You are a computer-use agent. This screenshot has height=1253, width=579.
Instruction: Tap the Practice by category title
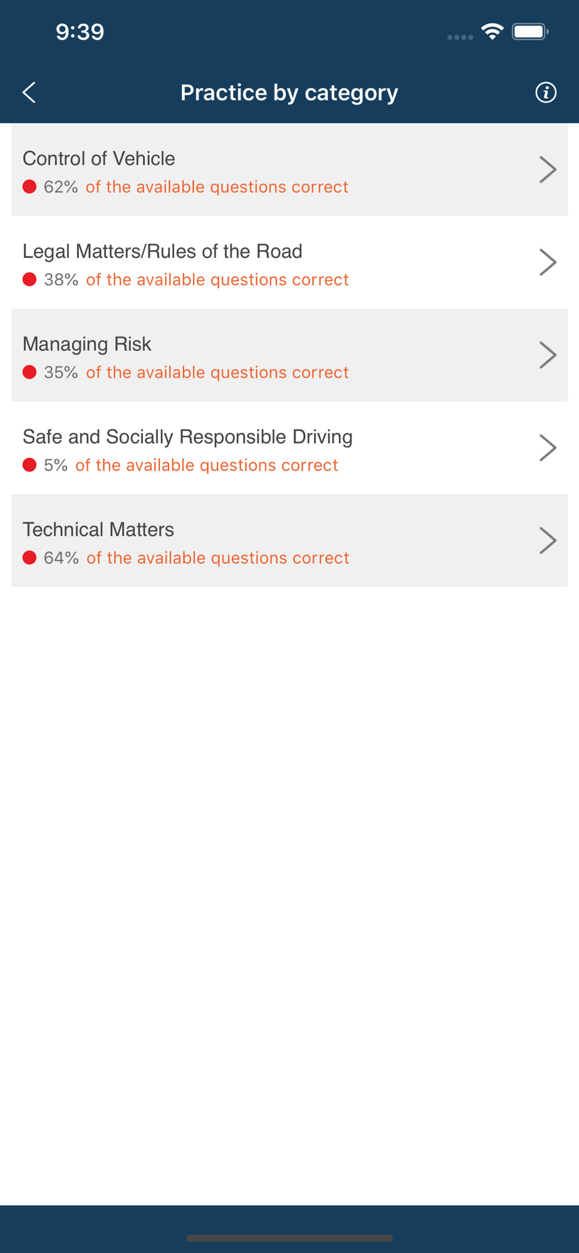pos(289,93)
